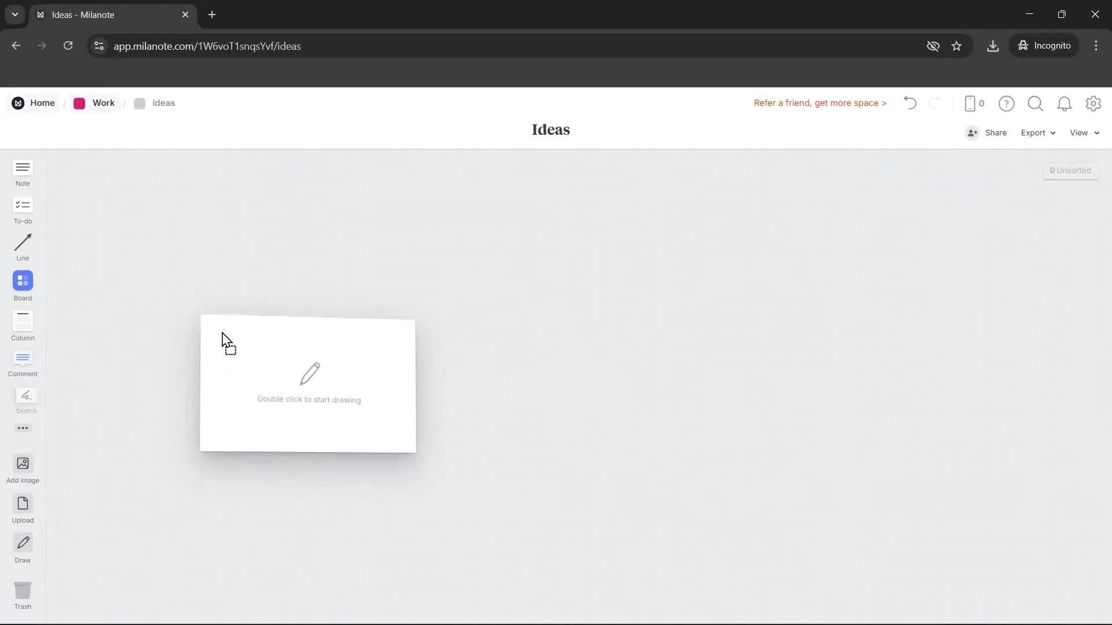Open notifications bell
Screen dimensions: 1112x625
pyautogui.click(x=1065, y=103)
